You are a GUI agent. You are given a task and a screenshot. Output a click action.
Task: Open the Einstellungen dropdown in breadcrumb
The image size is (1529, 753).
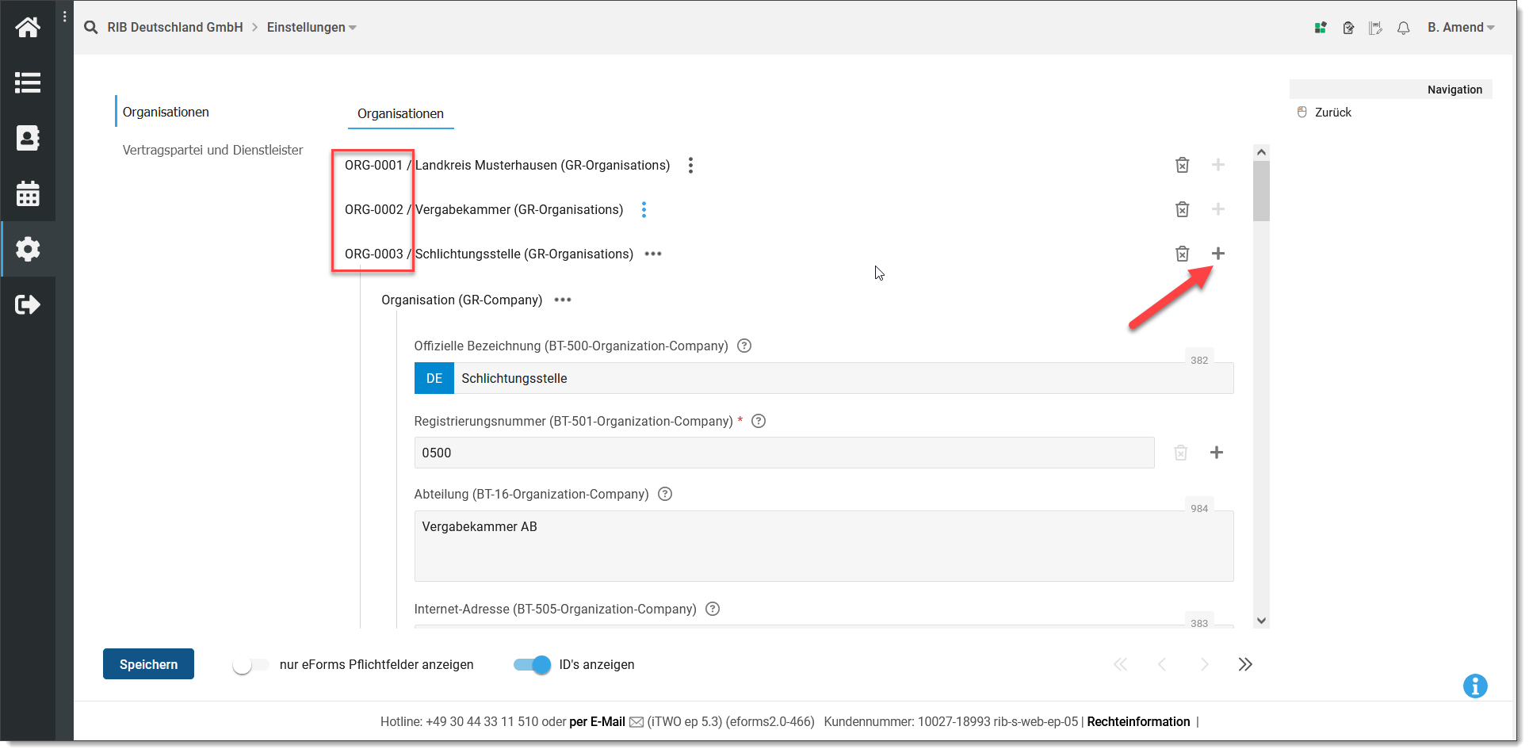coord(312,28)
